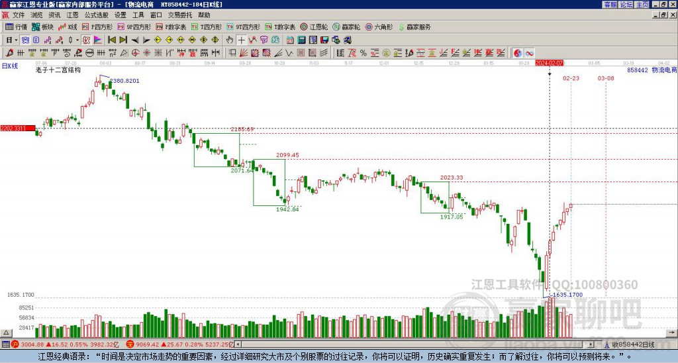The height and width of the screenshot is (363, 678).
Task: Click the 主页 button
Action: tap(642, 5)
